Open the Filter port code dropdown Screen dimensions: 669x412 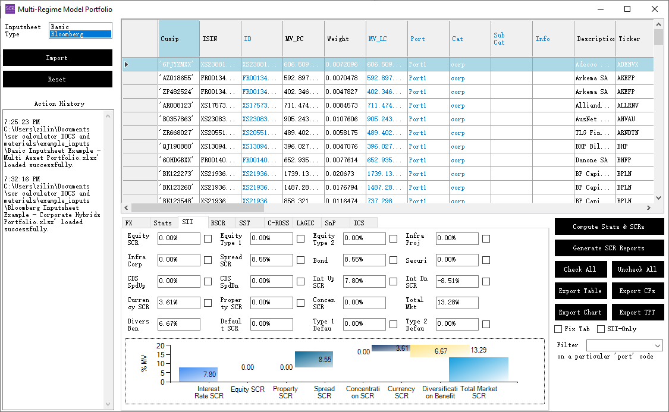pos(624,345)
